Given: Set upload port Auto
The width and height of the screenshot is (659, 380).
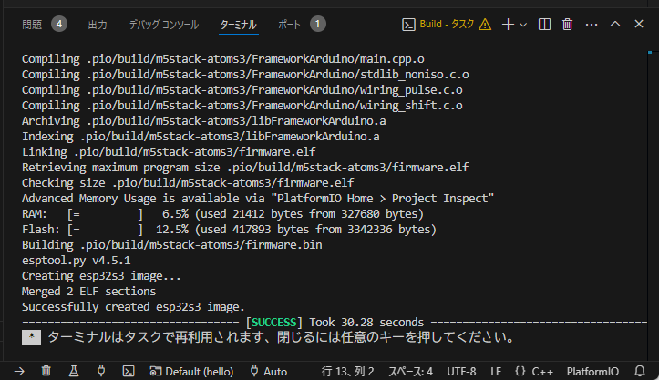Looking at the screenshot, I should pos(269,372).
